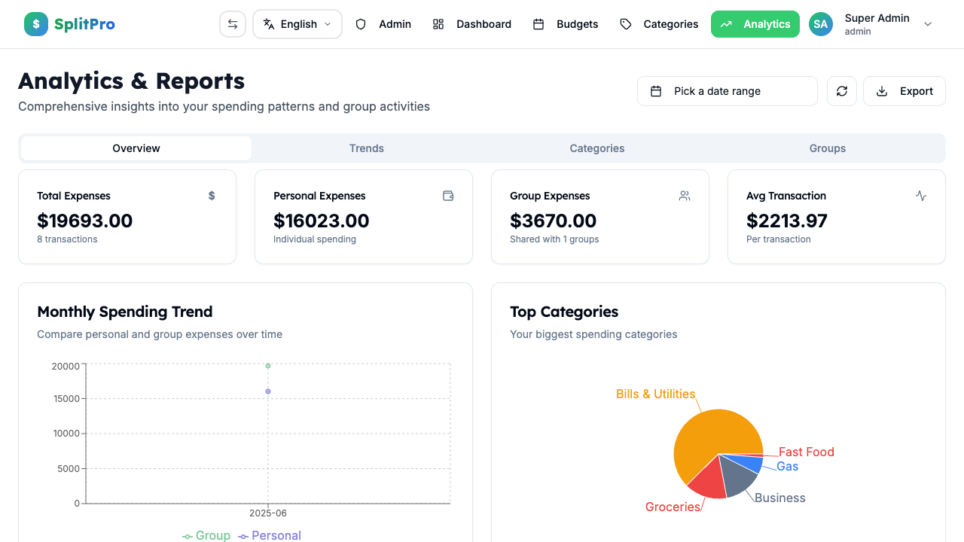Click the dollar icon on Total Expenses card
This screenshot has height=542, width=964.
pos(212,195)
